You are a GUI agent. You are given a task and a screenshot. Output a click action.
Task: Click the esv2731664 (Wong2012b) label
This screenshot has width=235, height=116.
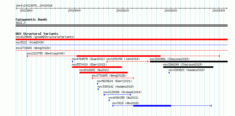33,48
